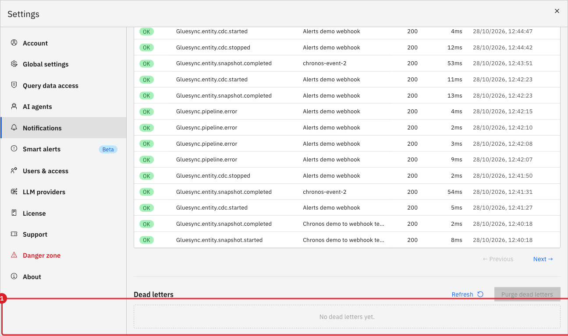Screen dimensions: 568x336
Task: Click the Purge dead letters button
Action: (x=527, y=294)
